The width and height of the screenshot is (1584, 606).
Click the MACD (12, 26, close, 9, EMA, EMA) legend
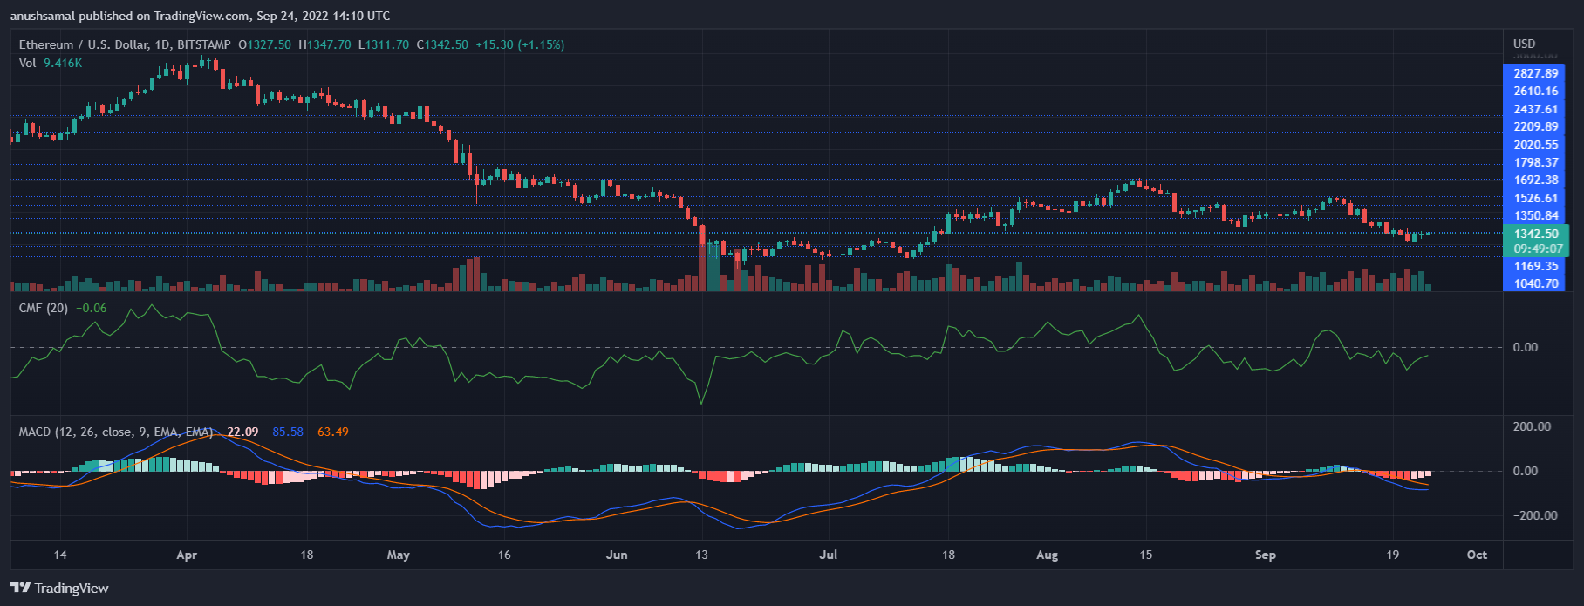[x=116, y=432]
